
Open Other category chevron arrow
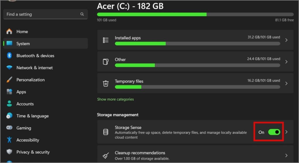pos(286,62)
